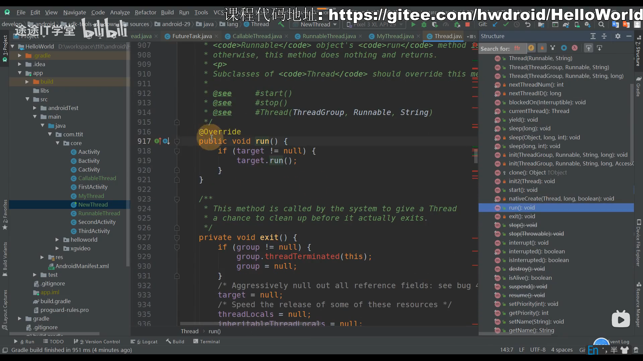Open the Gradle side panel tab
The image size is (643, 361).
(x=639, y=87)
